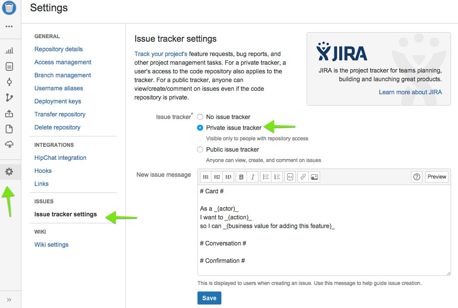Click the JIRA logo
The height and width of the screenshot is (308, 458).
click(342, 52)
